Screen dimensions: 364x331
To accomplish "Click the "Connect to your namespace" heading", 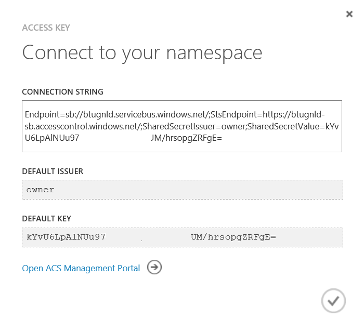I will pos(142,52).
